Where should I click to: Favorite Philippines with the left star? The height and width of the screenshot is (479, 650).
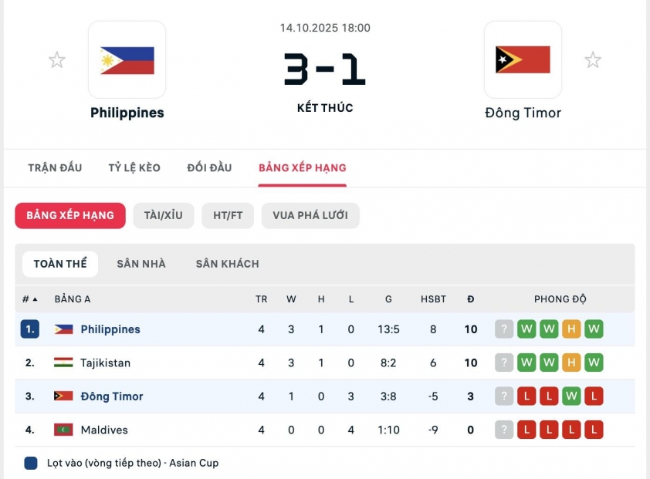pos(57,59)
